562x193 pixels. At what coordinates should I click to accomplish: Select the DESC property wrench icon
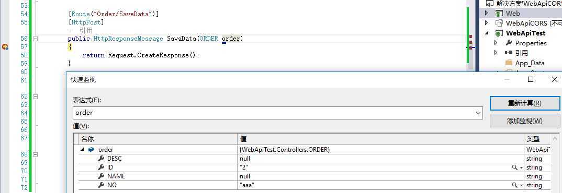coord(102,159)
